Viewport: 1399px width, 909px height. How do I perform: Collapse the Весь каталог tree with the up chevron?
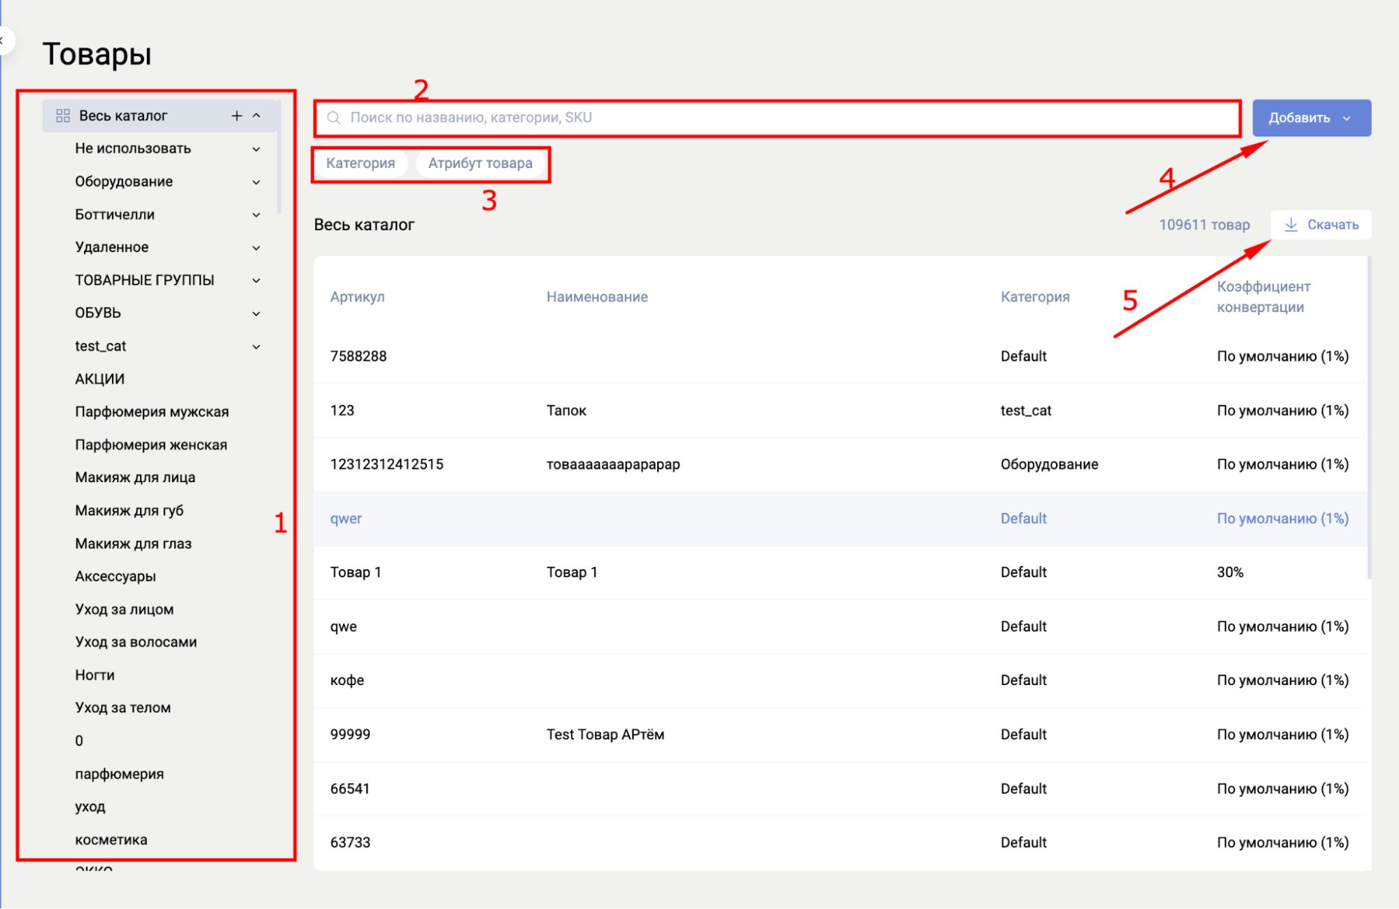tap(257, 115)
